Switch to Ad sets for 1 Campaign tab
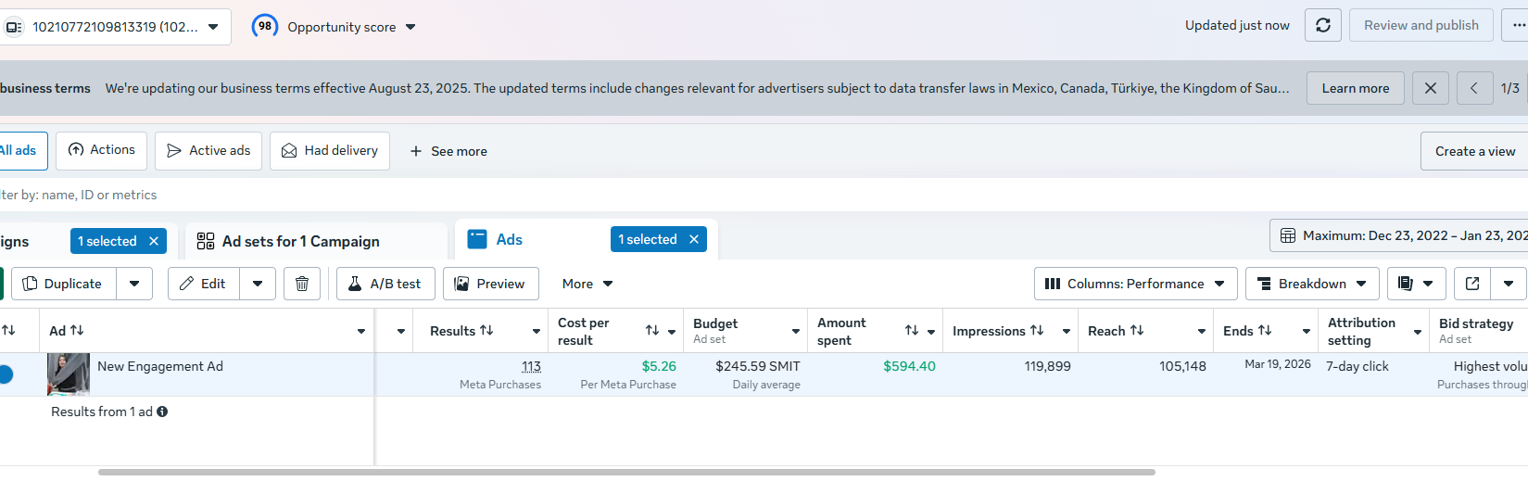Image resolution: width=1528 pixels, height=494 pixels. [301, 241]
